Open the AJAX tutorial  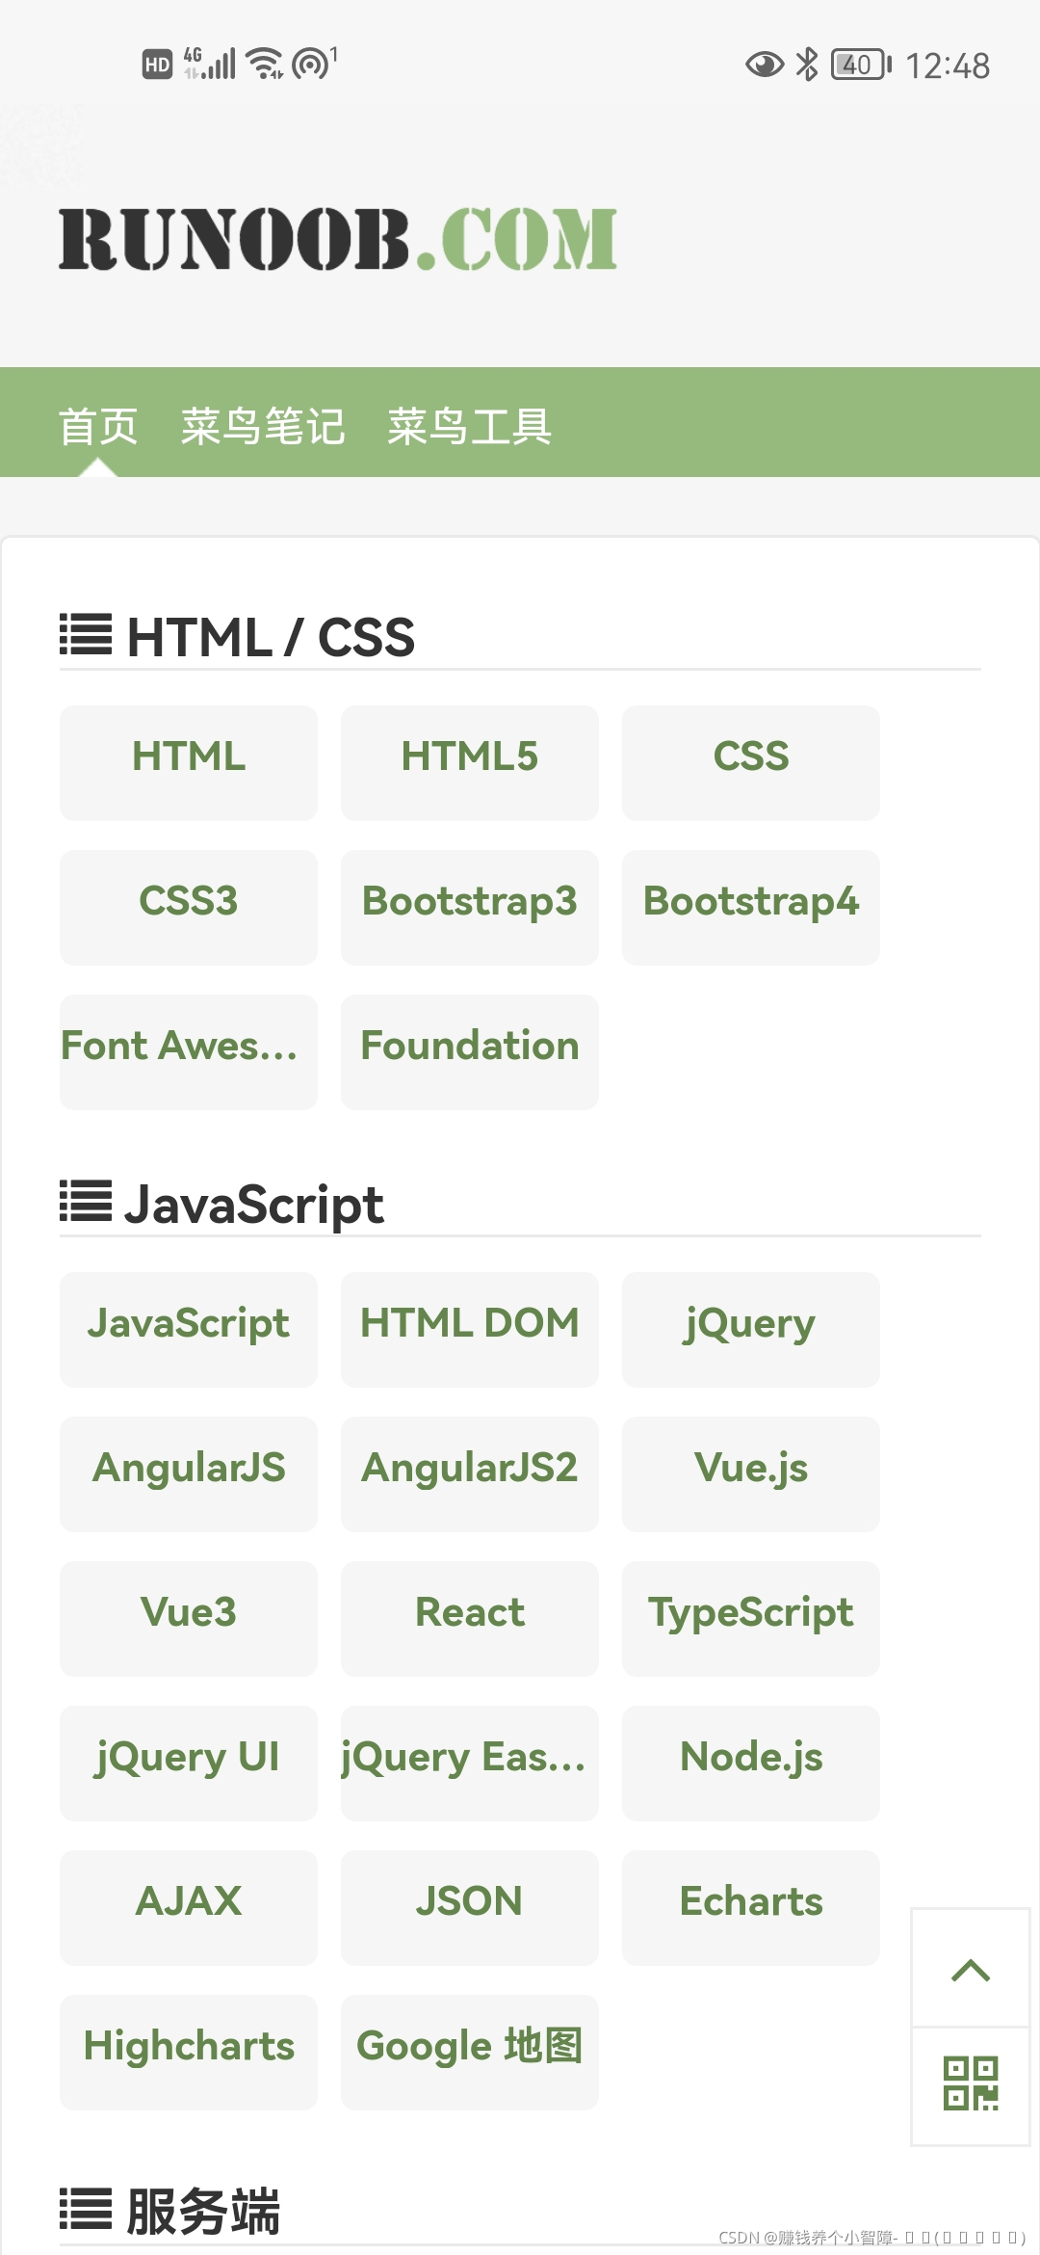(x=189, y=1907)
